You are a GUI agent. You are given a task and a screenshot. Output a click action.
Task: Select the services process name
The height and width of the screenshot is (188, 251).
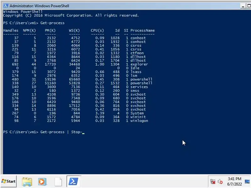pos(139,87)
